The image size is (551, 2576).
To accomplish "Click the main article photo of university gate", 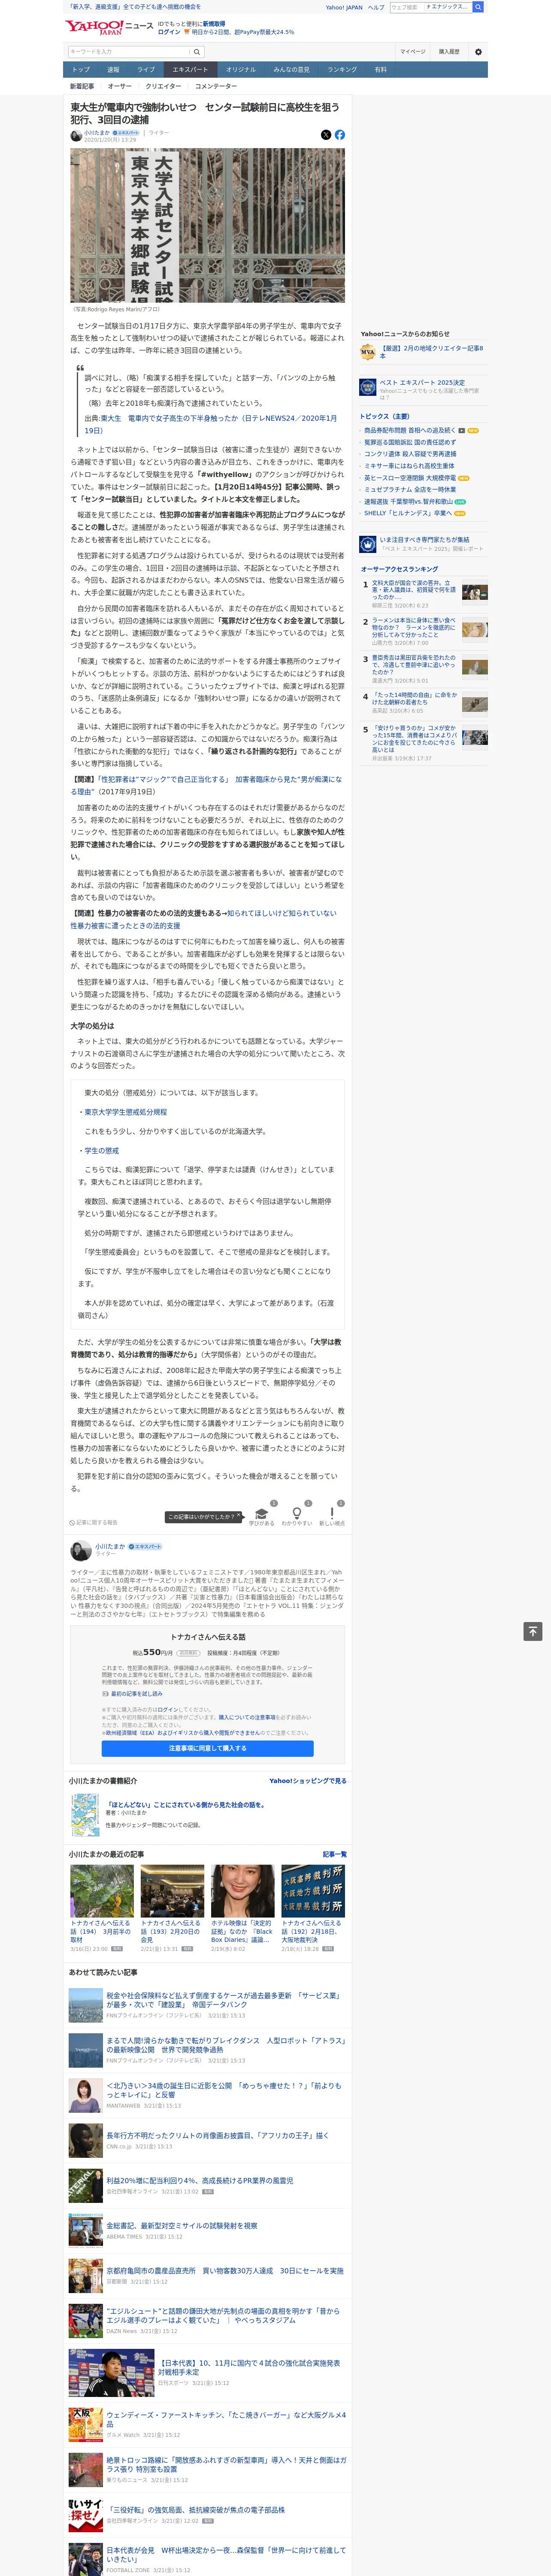I will pos(207,226).
